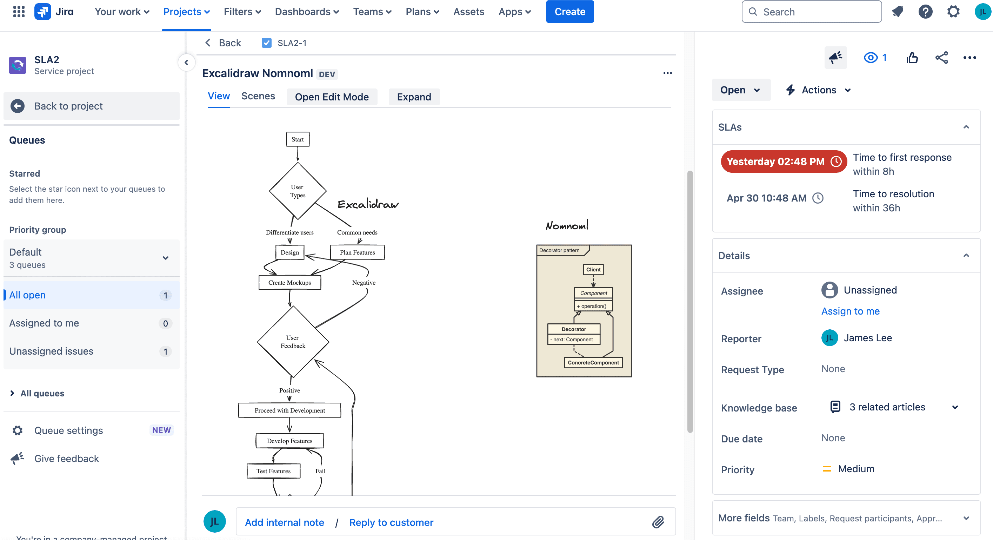Click the Due date None value
This screenshot has height=540, width=993.
(x=833, y=438)
